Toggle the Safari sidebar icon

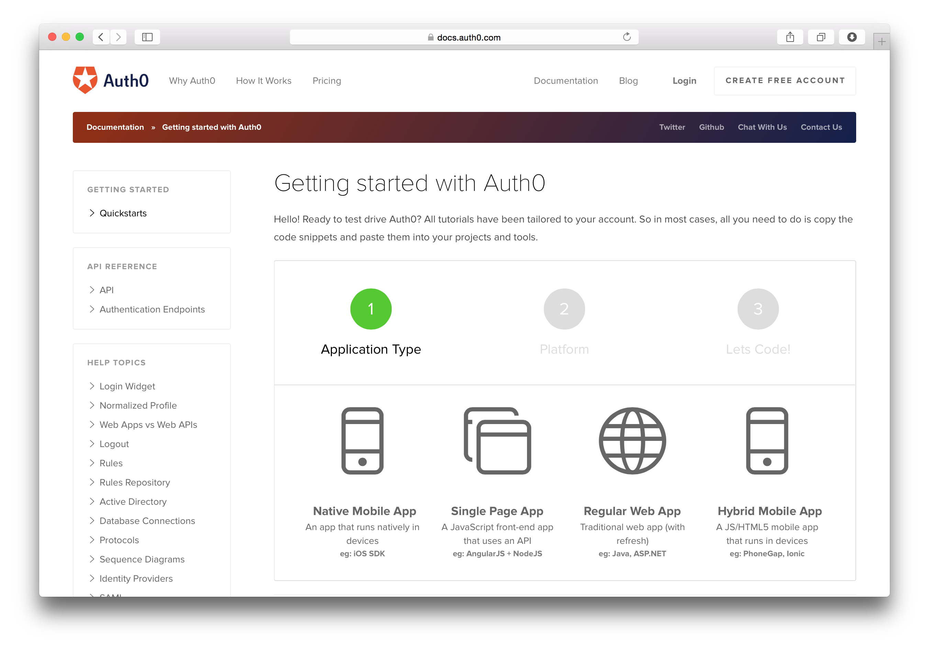click(x=147, y=37)
